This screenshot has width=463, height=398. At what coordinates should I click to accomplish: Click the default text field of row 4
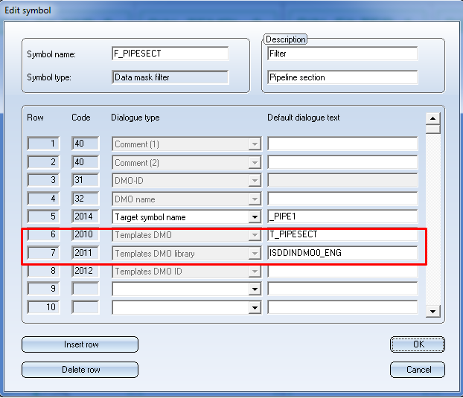click(x=342, y=199)
